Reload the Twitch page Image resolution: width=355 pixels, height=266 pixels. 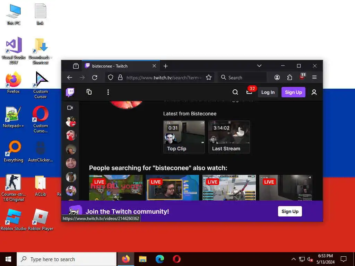click(95, 78)
